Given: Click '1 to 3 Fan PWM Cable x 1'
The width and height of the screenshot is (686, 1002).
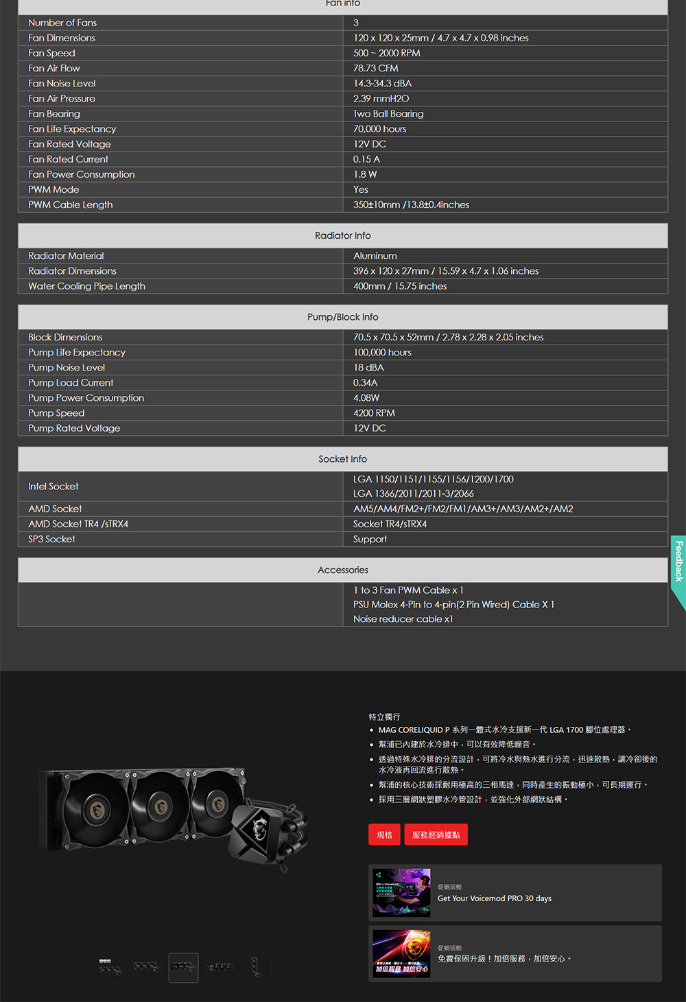Looking at the screenshot, I should click(x=409, y=590).
